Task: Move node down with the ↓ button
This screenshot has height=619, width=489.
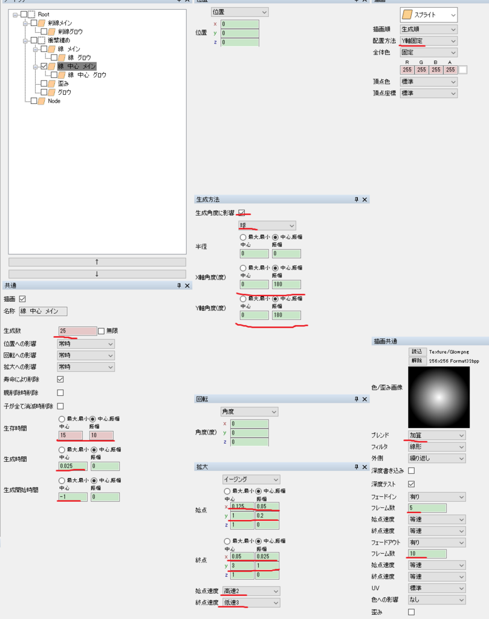Action: (x=97, y=274)
